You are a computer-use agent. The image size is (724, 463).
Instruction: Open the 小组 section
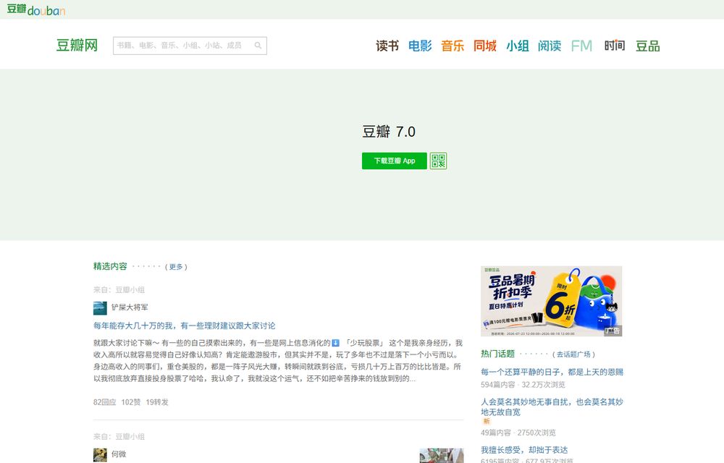tap(518, 46)
